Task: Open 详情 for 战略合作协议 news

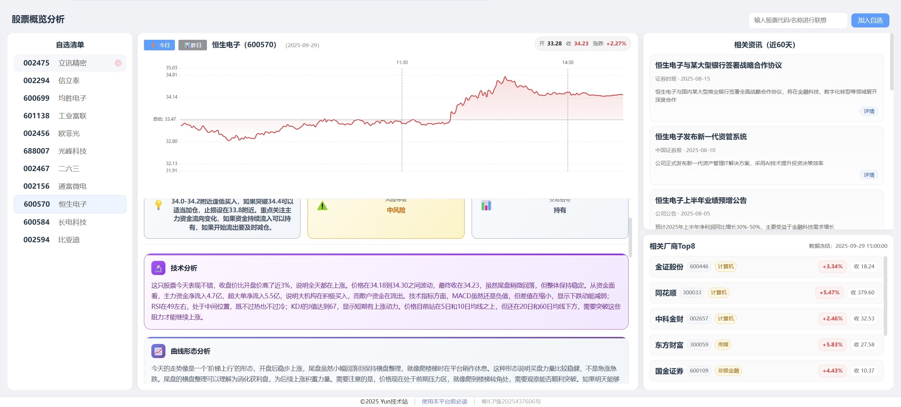Action: click(x=869, y=111)
